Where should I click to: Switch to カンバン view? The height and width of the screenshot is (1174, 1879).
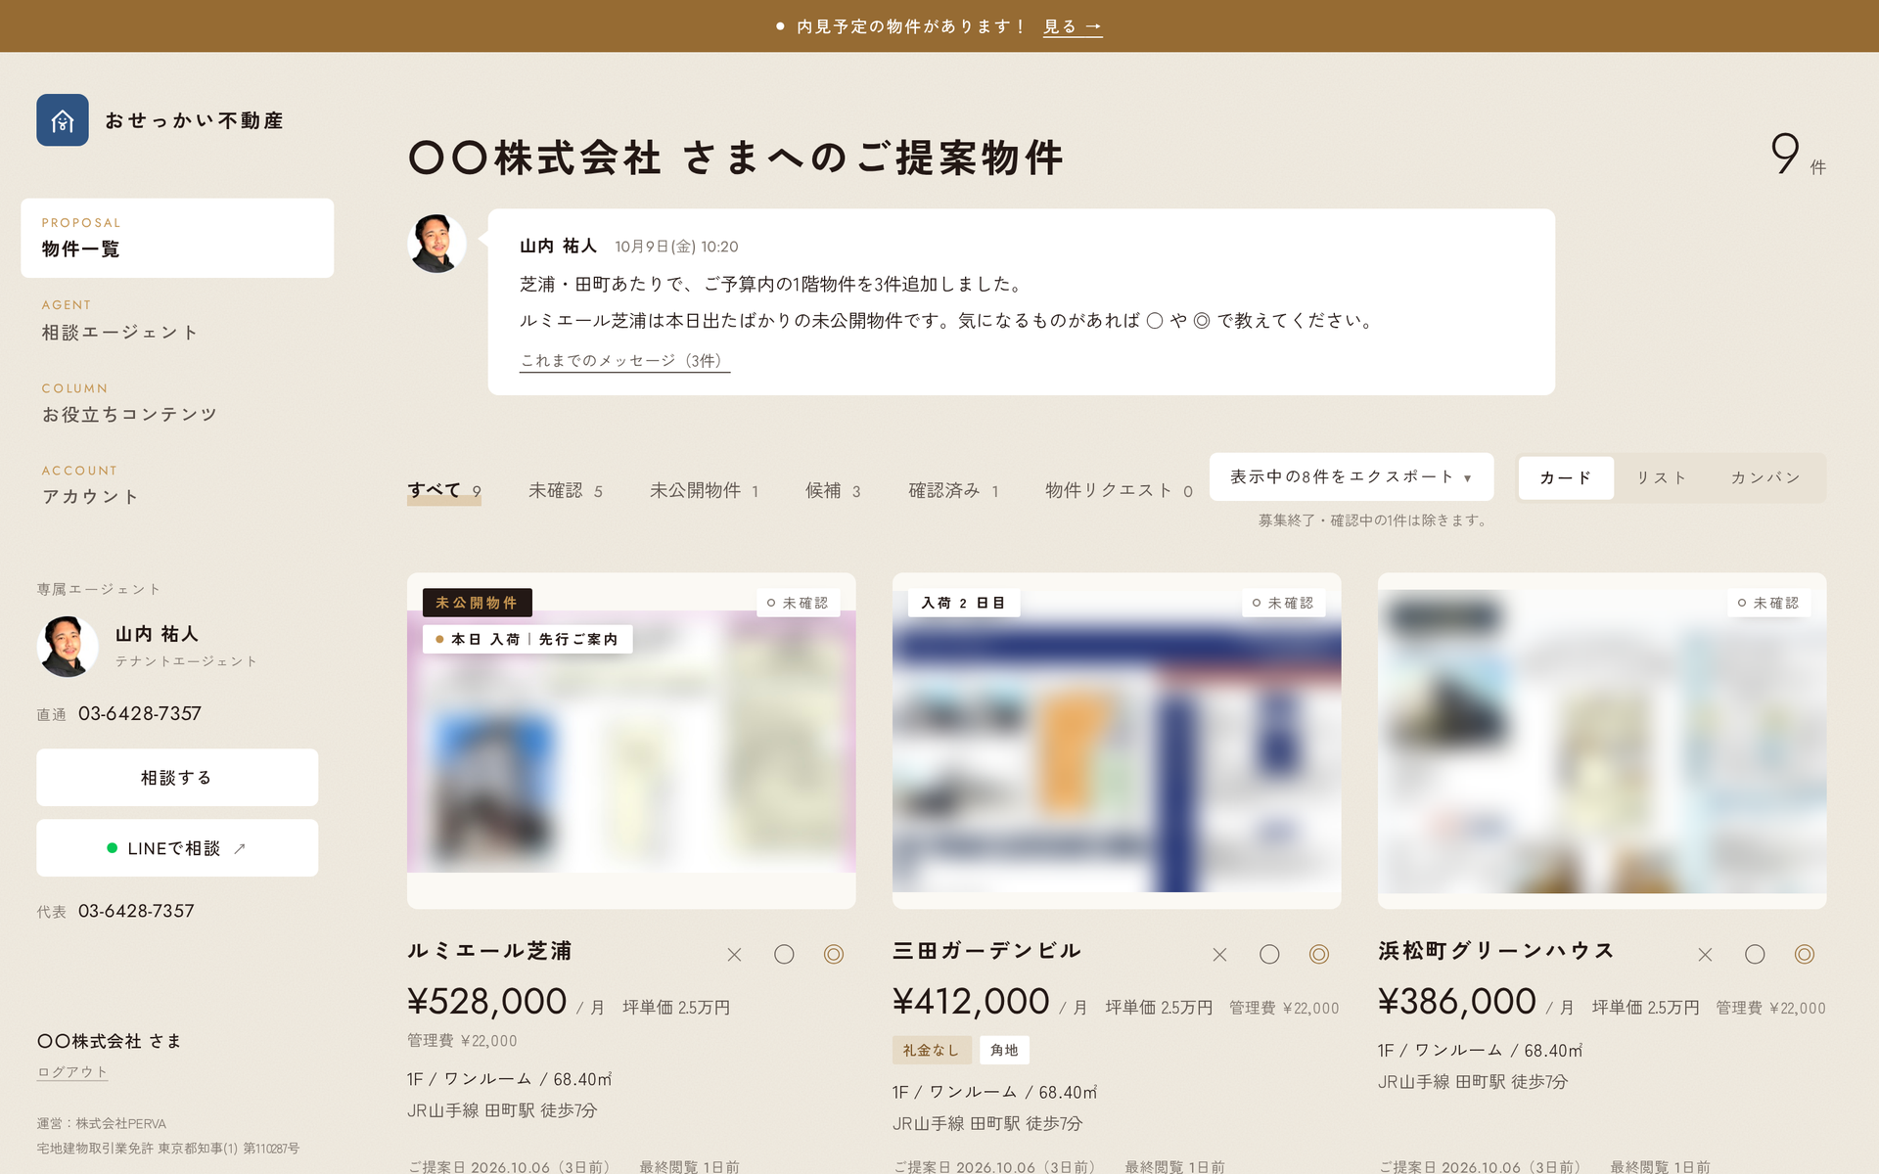[x=1765, y=478]
